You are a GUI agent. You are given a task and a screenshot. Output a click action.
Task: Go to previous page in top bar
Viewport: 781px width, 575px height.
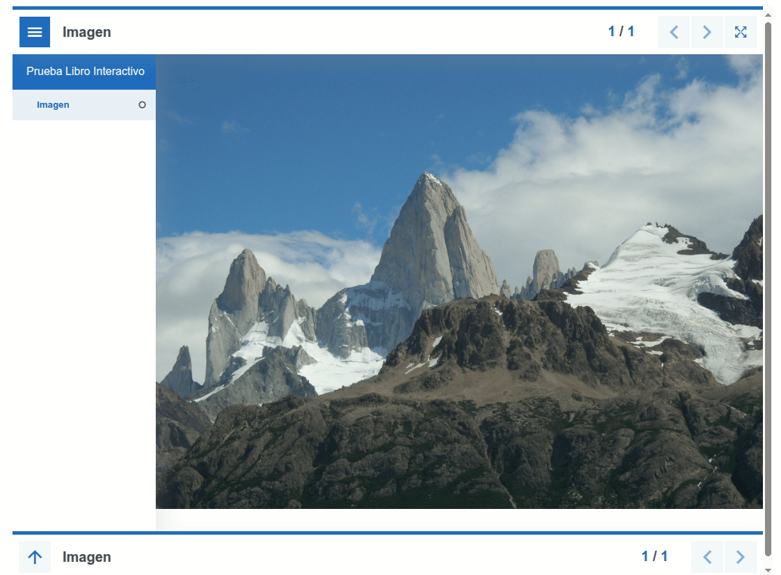[x=674, y=32]
